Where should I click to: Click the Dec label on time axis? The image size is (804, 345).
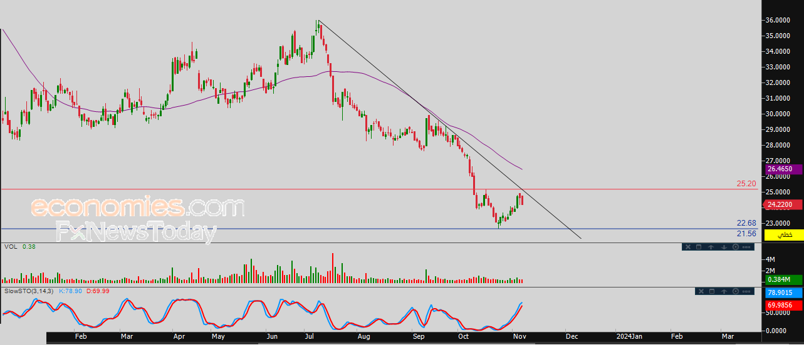point(572,336)
